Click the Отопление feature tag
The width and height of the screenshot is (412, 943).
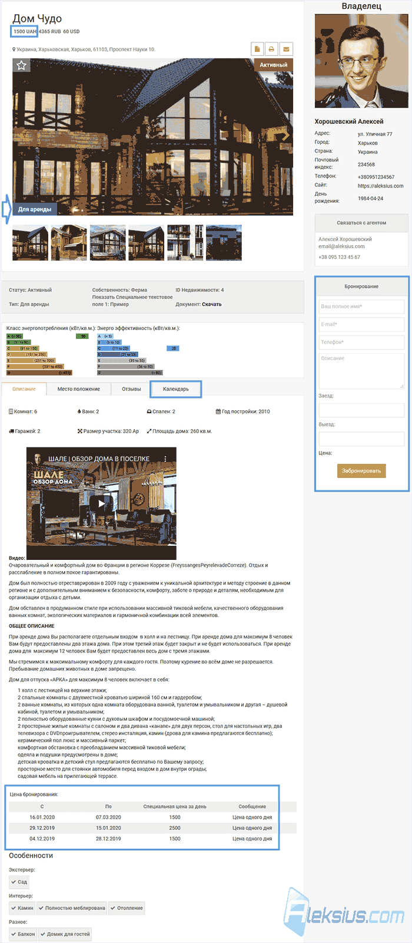(127, 908)
